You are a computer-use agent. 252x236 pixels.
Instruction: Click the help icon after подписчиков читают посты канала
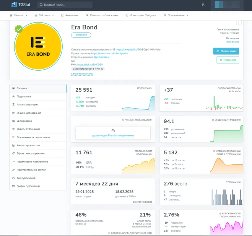(x=85, y=224)
